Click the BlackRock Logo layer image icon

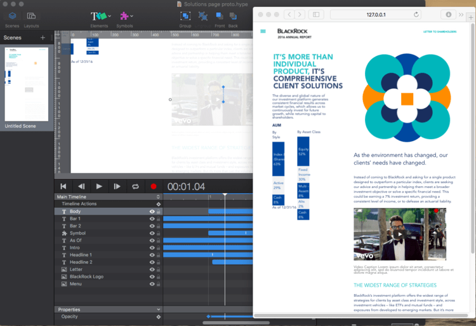pyautogui.click(x=64, y=277)
